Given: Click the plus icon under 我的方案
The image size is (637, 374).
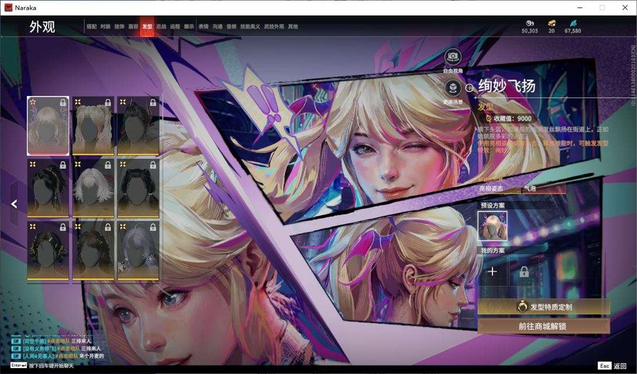Looking at the screenshot, I should (x=493, y=271).
